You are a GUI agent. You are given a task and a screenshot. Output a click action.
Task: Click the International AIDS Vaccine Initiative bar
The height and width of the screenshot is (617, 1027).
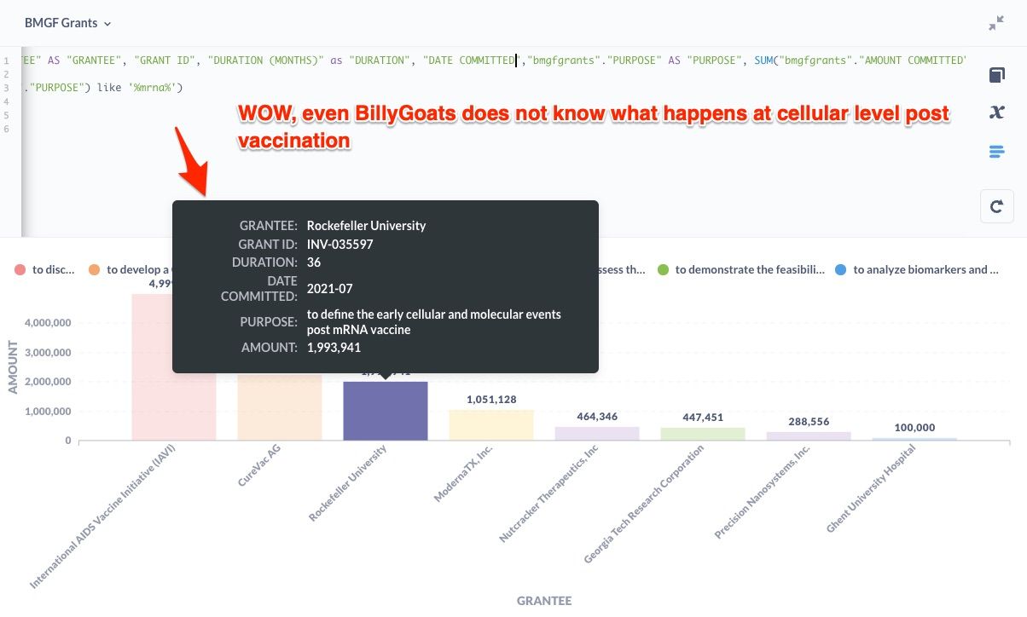click(173, 366)
